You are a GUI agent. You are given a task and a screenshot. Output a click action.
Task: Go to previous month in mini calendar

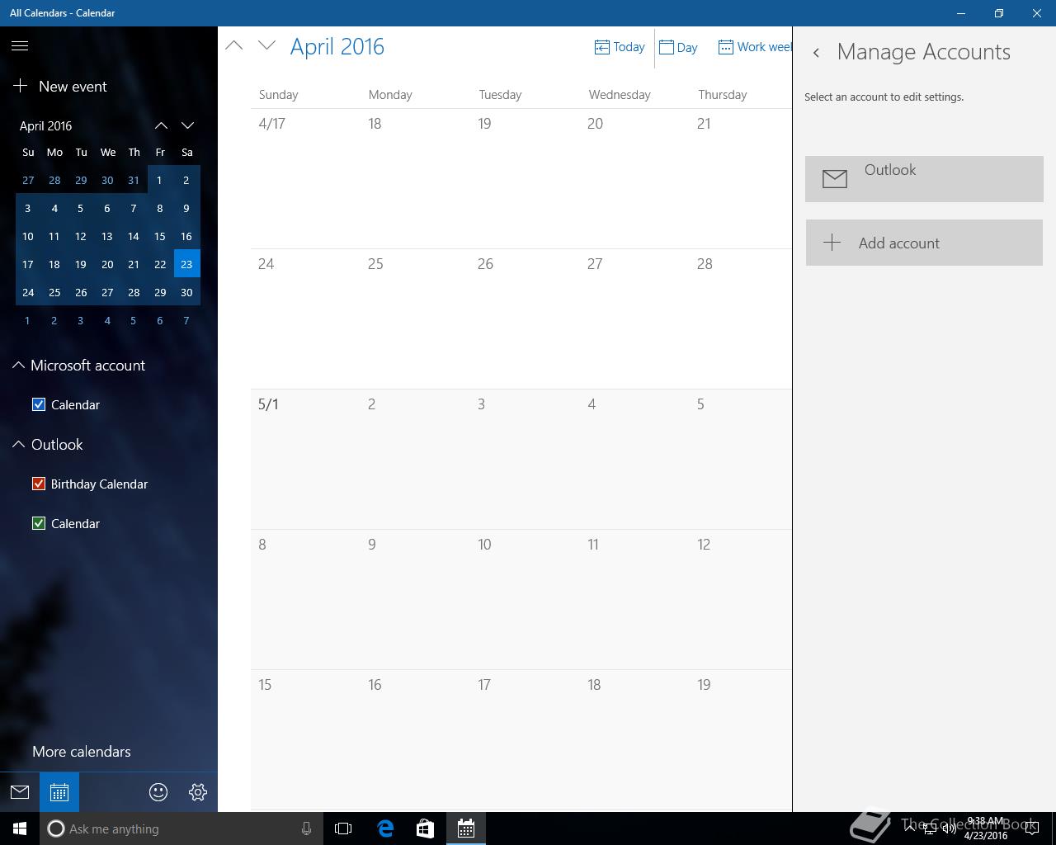click(x=161, y=125)
